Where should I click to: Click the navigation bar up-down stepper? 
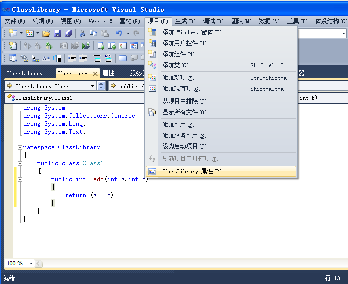[x=101, y=86]
